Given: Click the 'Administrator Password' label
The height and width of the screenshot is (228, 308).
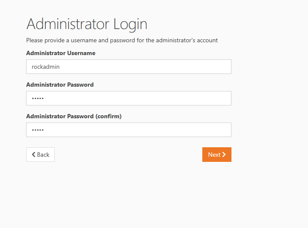Looking at the screenshot, I should coord(60,85).
